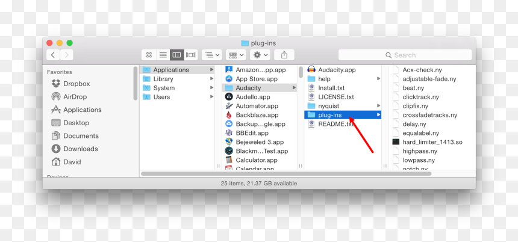518x242 pixels.
Task: Expand the help folder arrow
Action: pos(379,79)
